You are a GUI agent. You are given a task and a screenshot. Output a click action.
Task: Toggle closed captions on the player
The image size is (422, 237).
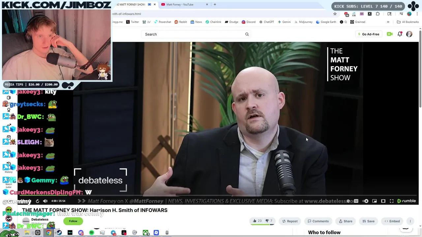point(356,201)
